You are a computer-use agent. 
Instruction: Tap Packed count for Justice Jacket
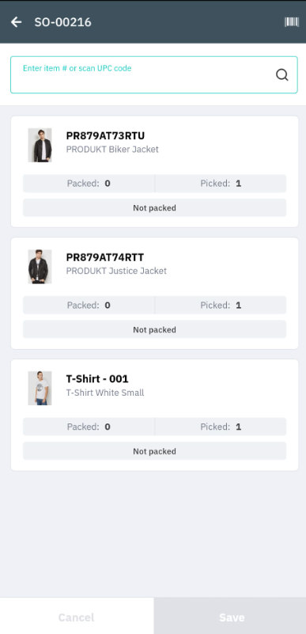point(89,305)
